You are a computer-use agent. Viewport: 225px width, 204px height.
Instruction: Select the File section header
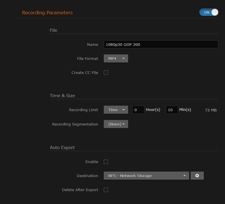(x=54, y=30)
